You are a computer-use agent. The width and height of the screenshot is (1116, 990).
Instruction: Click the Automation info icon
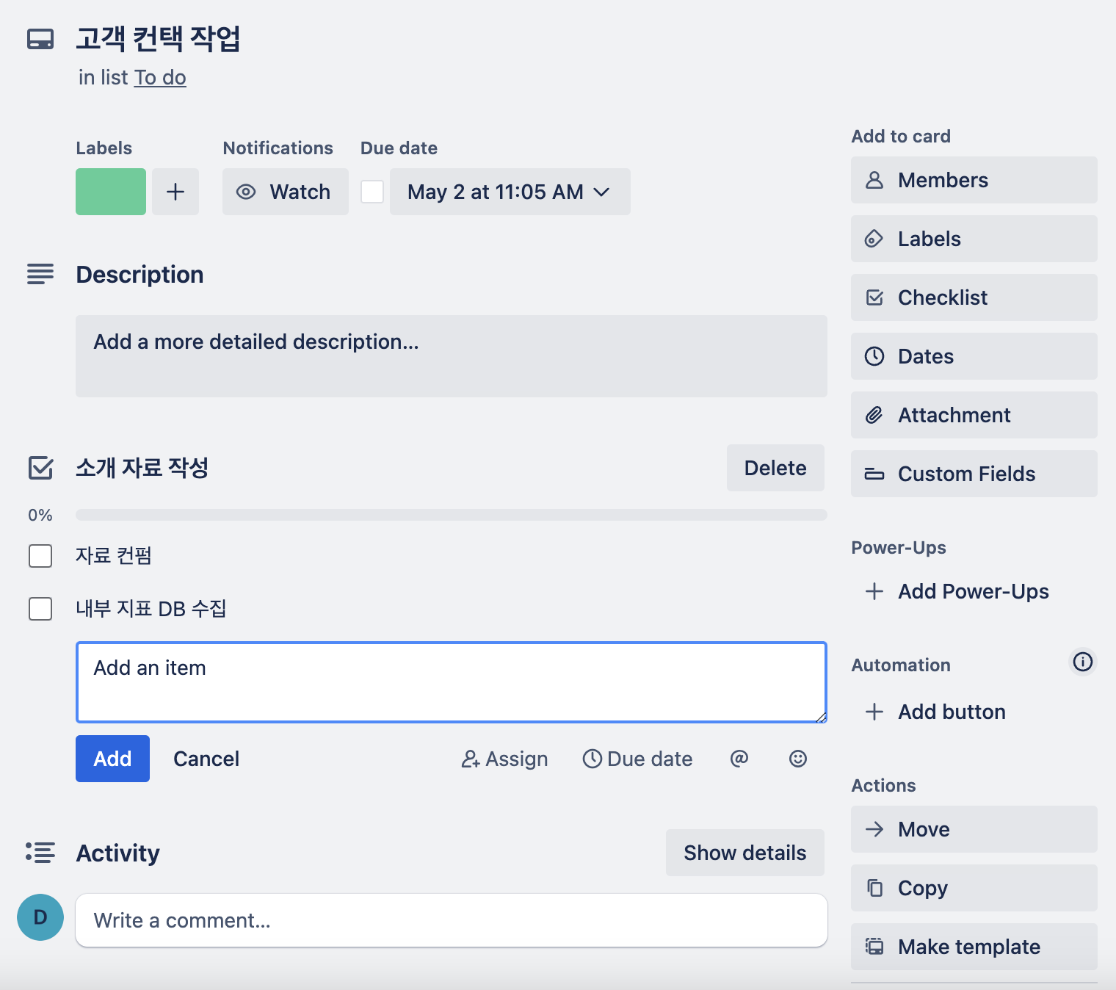pyautogui.click(x=1082, y=662)
